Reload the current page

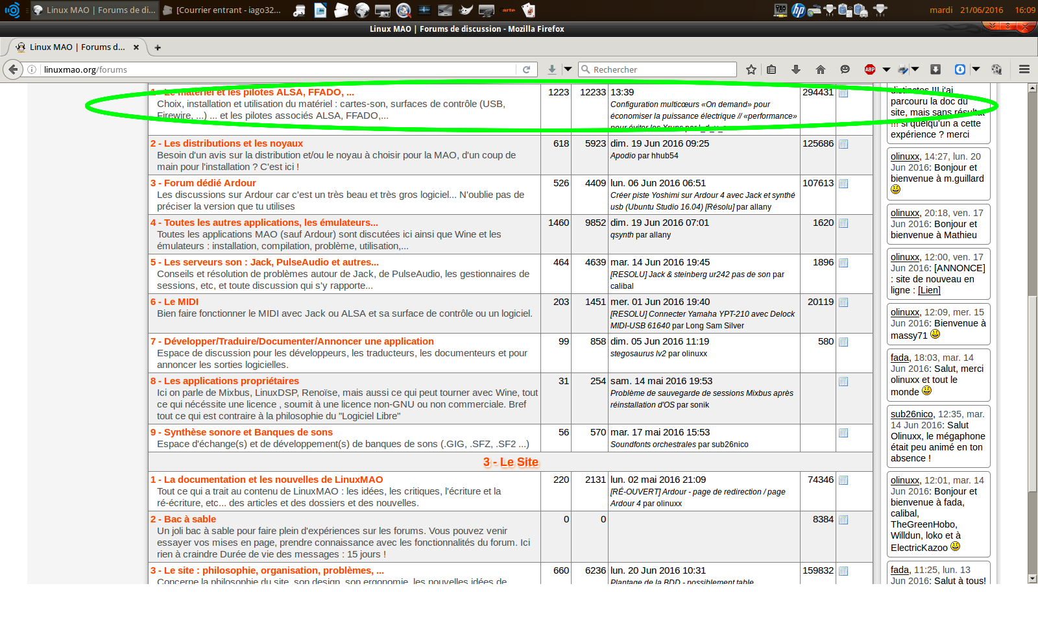click(x=527, y=69)
